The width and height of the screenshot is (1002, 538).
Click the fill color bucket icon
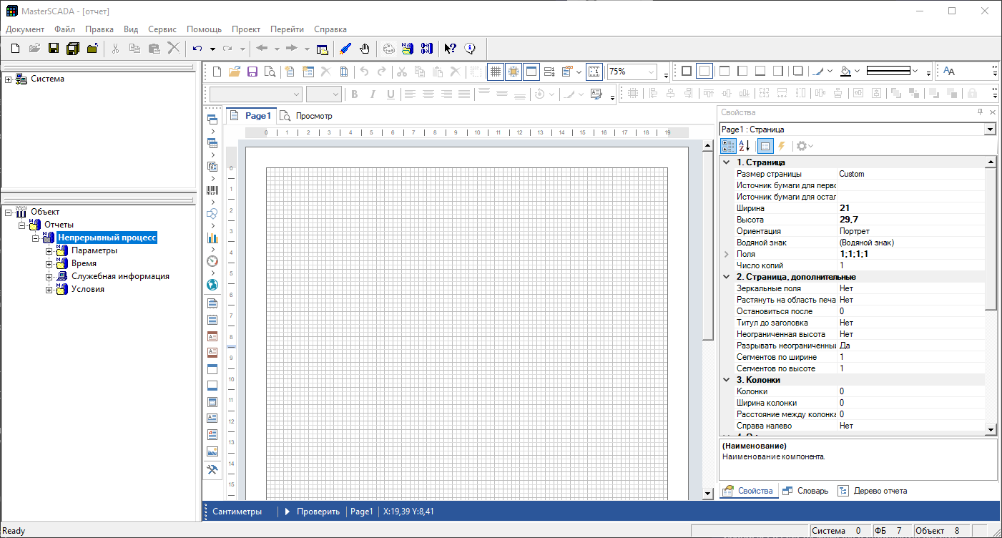click(846, 72)
